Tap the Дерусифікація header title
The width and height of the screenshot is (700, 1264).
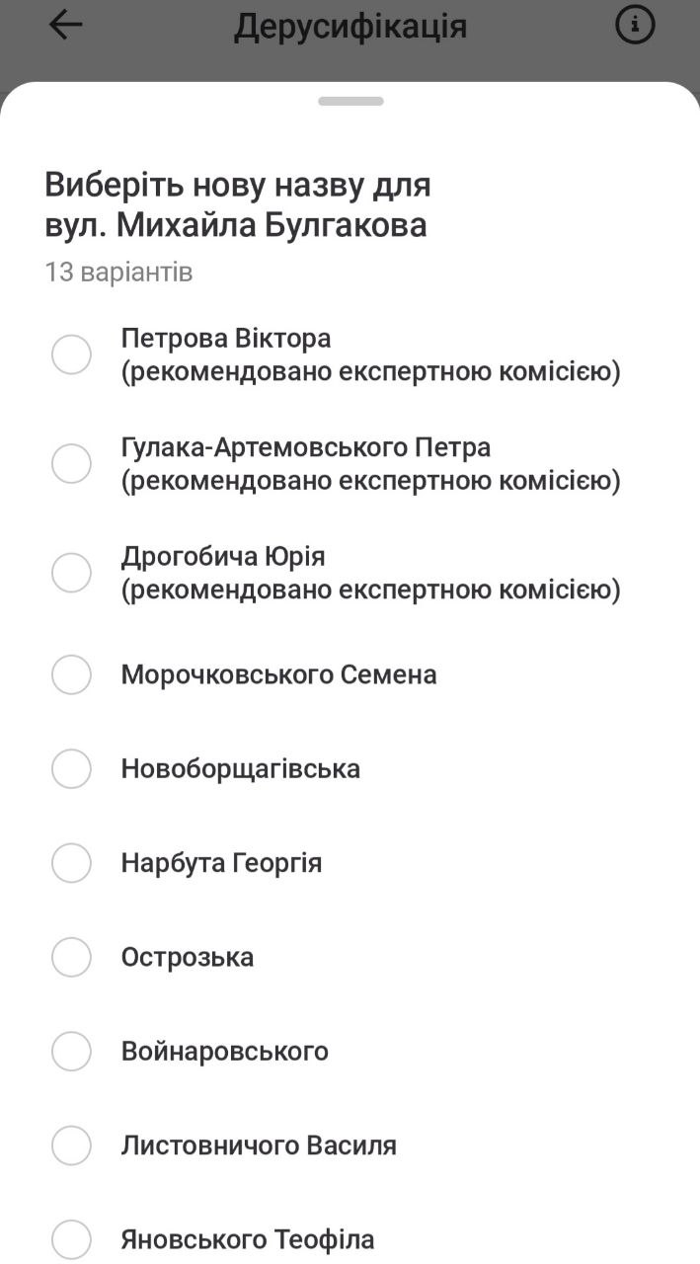tap(350, 27)
